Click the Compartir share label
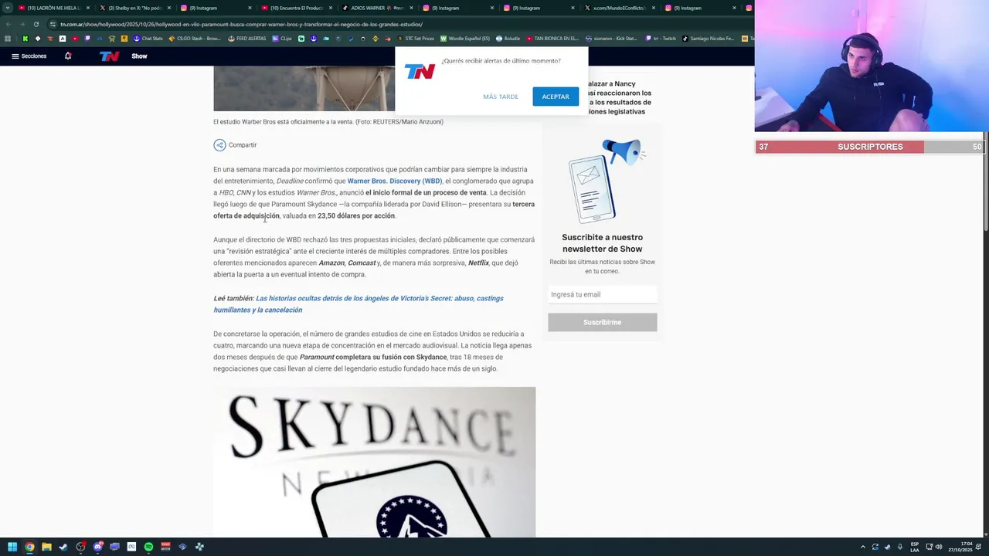This screenshot has height=556, width=989. click(x=243, y=145)
